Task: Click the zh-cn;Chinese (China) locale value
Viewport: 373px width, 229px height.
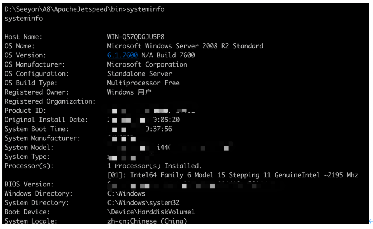Action: (147, 221)
